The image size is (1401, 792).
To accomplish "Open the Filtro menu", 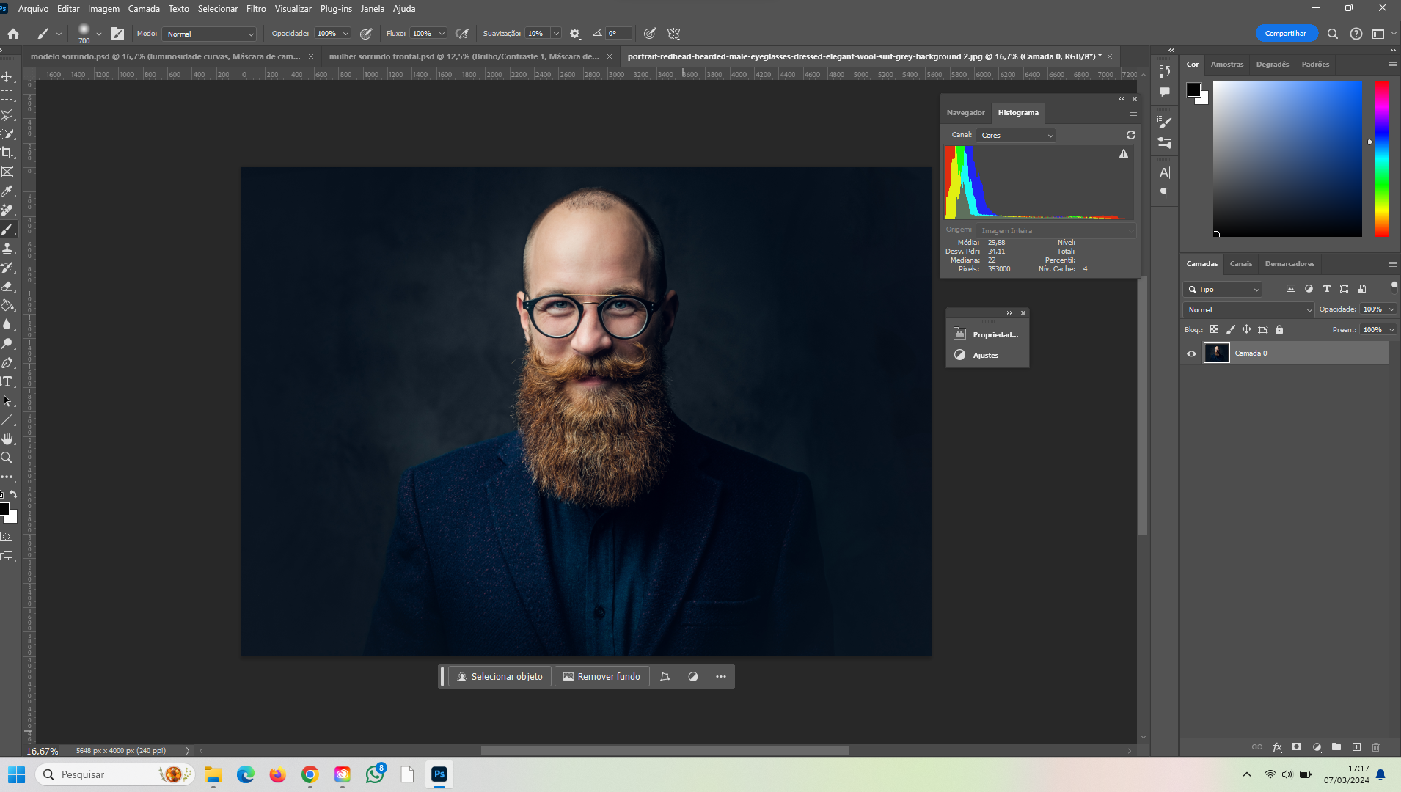I will pos(256,9).
